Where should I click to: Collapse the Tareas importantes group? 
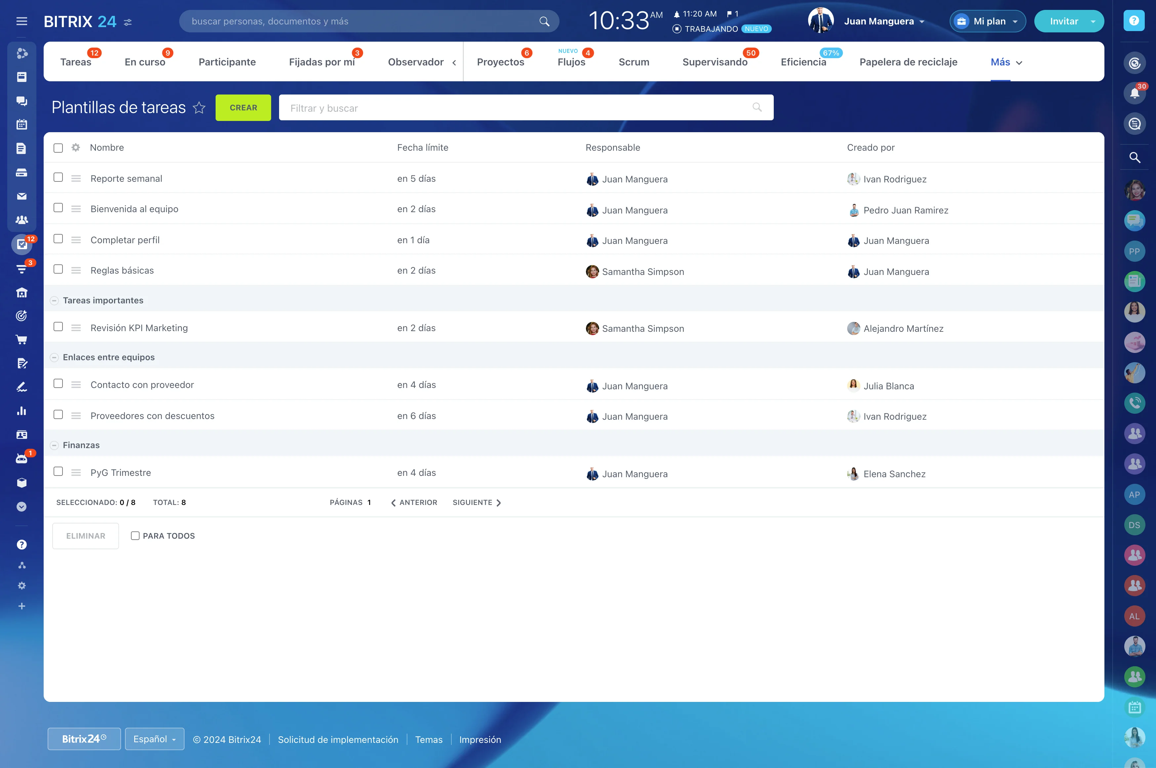(x=55, y=300)
